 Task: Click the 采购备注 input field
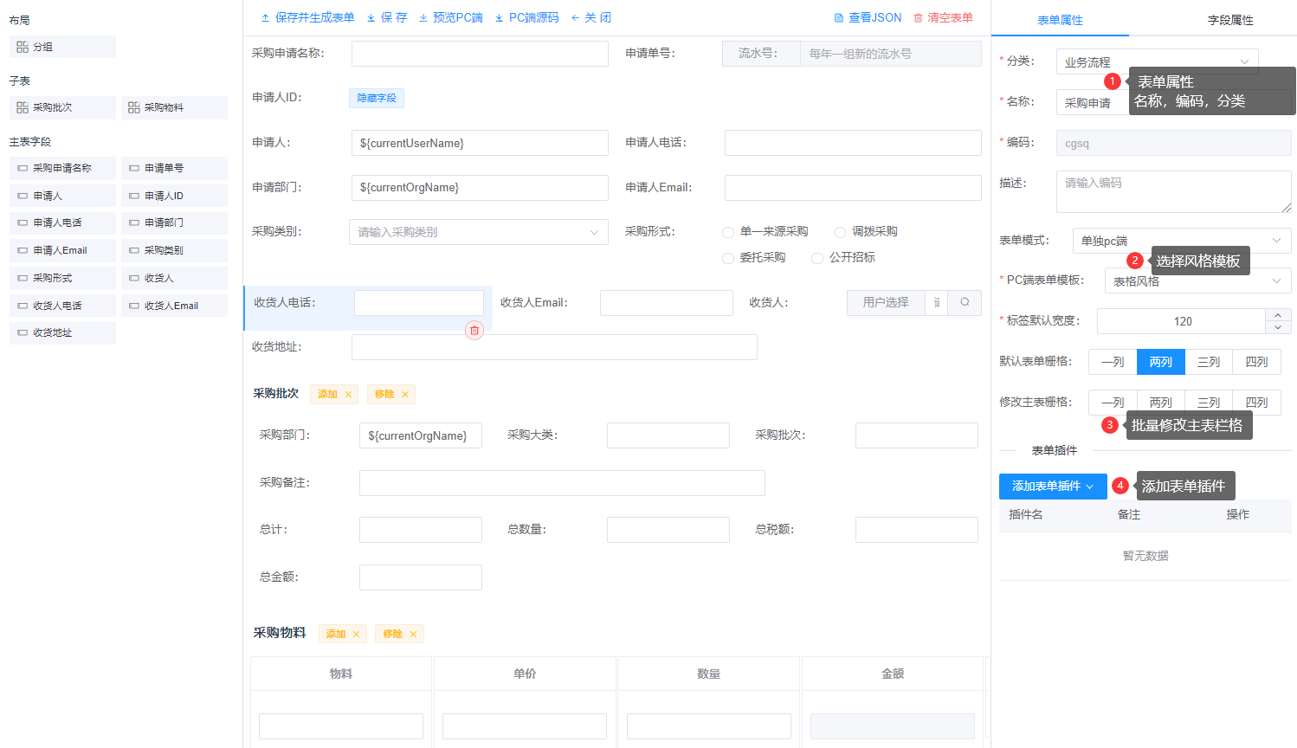point(562,483)
